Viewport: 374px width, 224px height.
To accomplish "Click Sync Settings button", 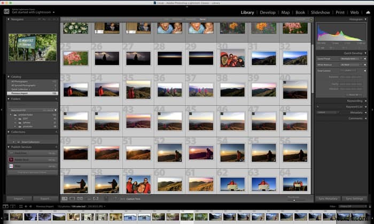I will coord(354,198).
